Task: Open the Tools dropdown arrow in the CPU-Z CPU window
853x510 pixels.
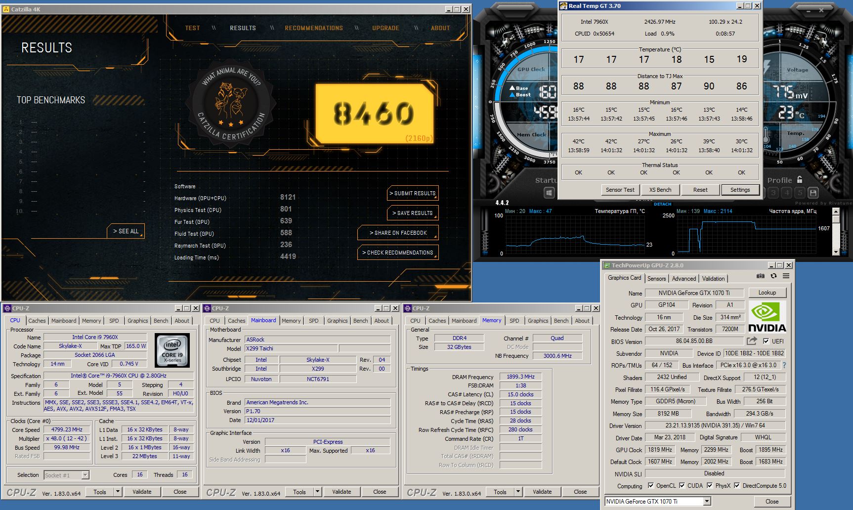Action: pyautogui.click(x=118, y=492)
